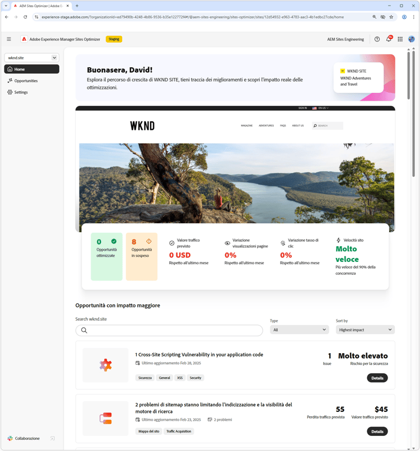Open the hamburger navigation menu
This screenshot has width=420, height=451.
pyautogui.click(x=9, y=39)
